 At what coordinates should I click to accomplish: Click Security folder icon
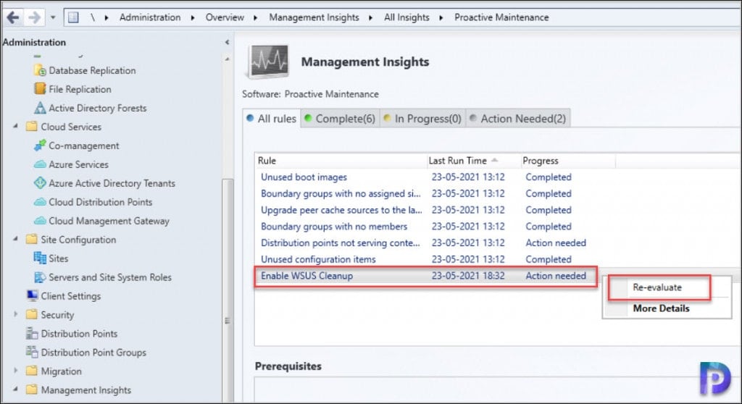pos(32,315)
